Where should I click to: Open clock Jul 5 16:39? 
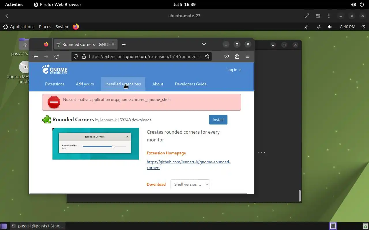click(x=184, y=5)
